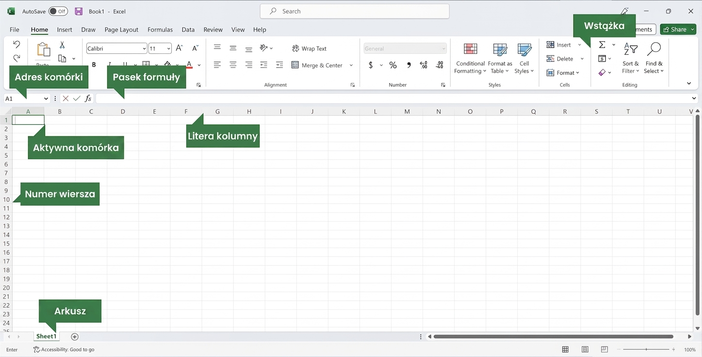Click the Copy icon in Clipboard
Image resolution: width=702 pixels, height=357 pixels.
point(62,59)
